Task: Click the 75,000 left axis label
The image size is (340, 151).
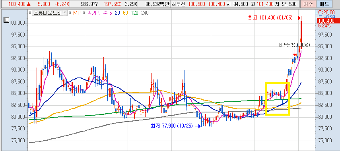Action: (18, 141)
